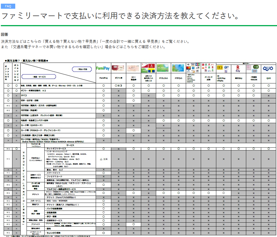Screen dimensions: 277x237
Task: Click the サービス section header
Action: pyautogui.click(x=70, y=145)
